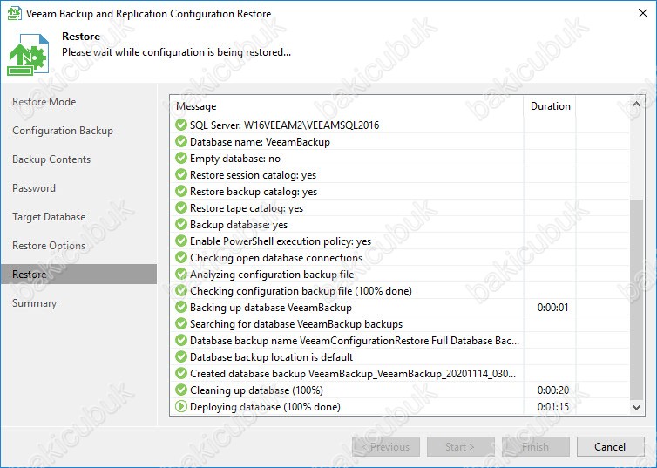Image resolution: width=657 pixels, height=468 pixels.
Task: Select 'Database backup name VeeamConfigurationRestore' row text
Action: [x=355, y=341]
